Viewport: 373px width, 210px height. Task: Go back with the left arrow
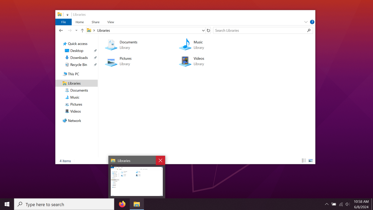61,30
